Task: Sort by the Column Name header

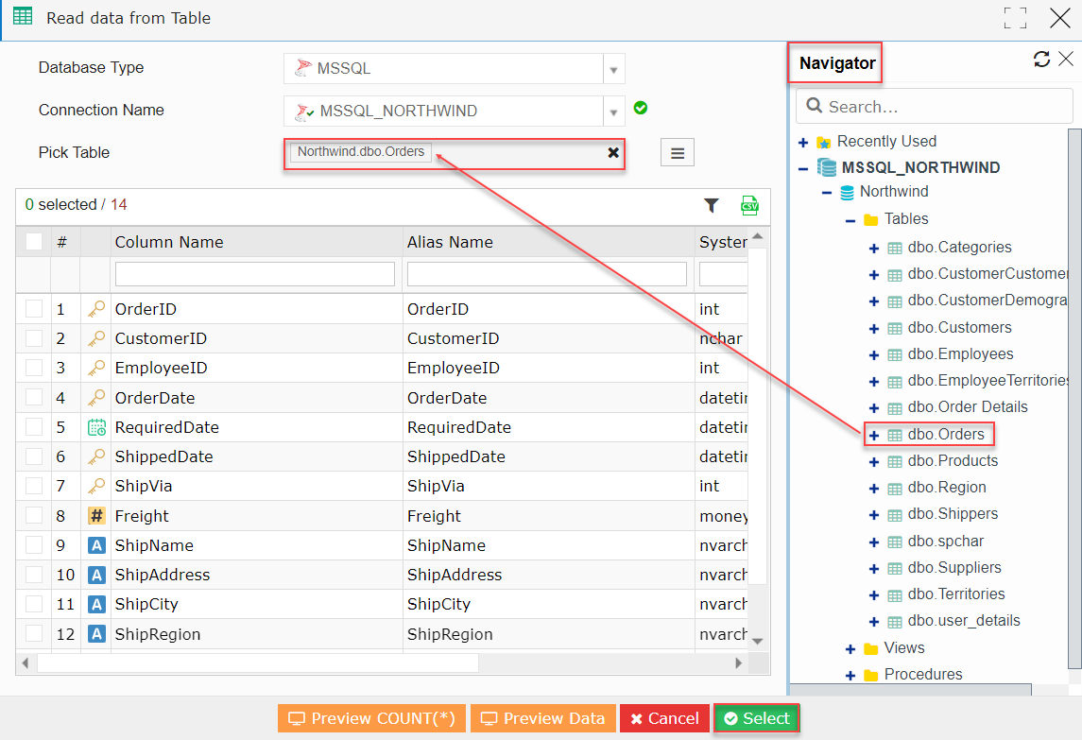Action: point(169,242)
